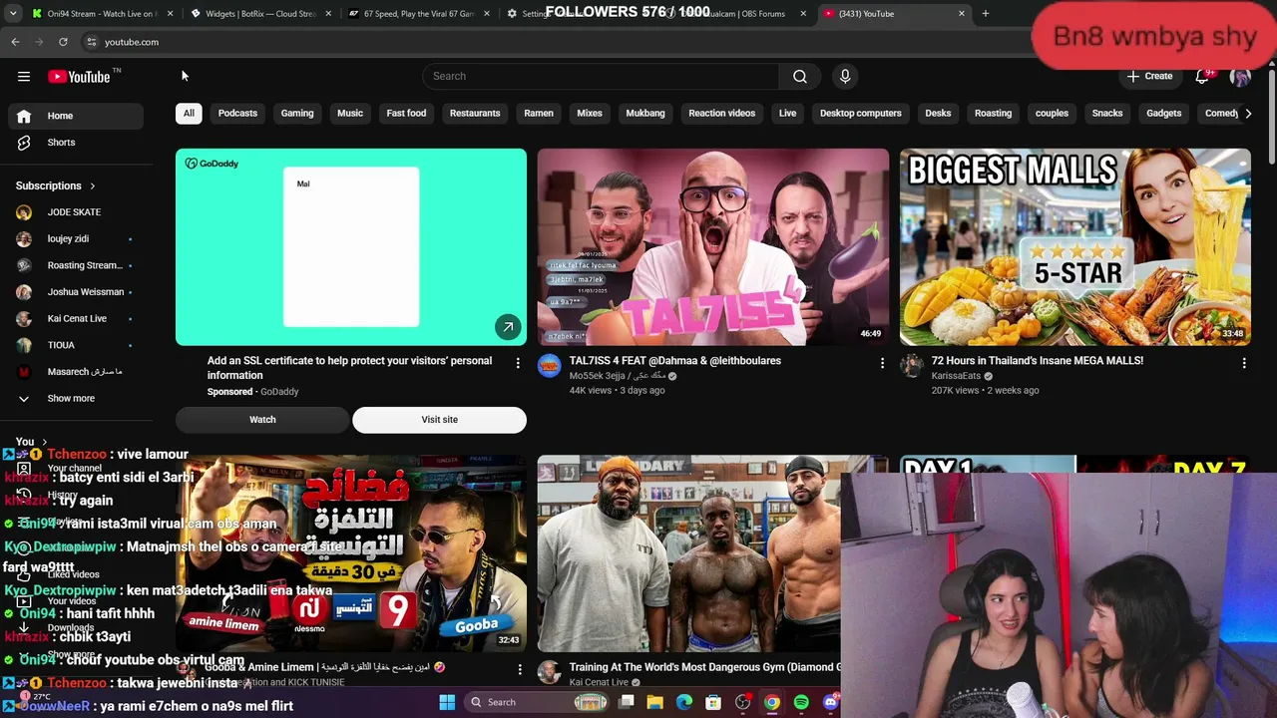The height and width of the screenshot is (718, 1277).
Task: Switch to the Oni94 Stream browser tab
Action: coord(100,14)
